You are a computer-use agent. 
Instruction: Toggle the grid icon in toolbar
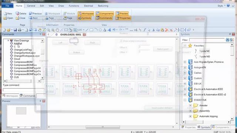pos(75,30)
